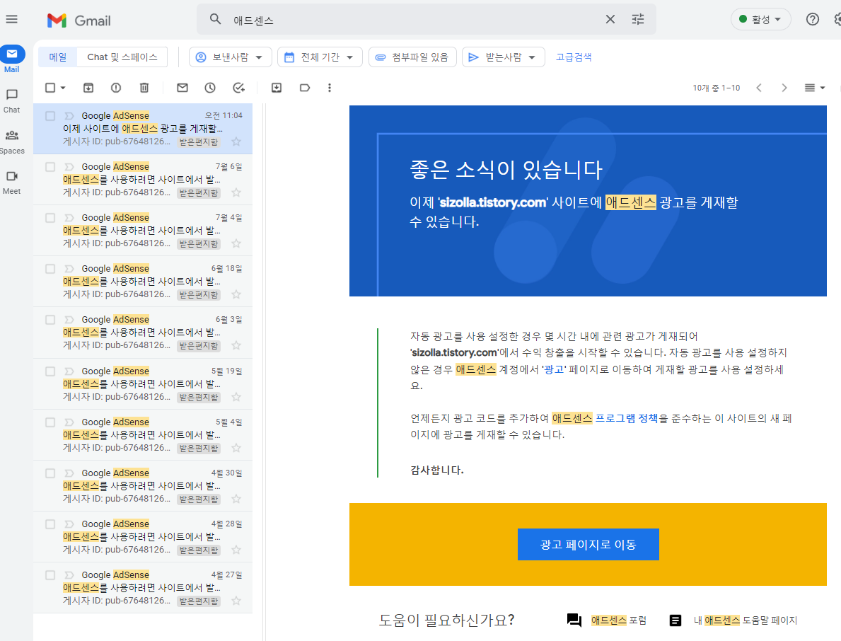The image size is (841, 641).
Task: Toggle importance marker on 7월 4일 email
Action: (69, 218)
